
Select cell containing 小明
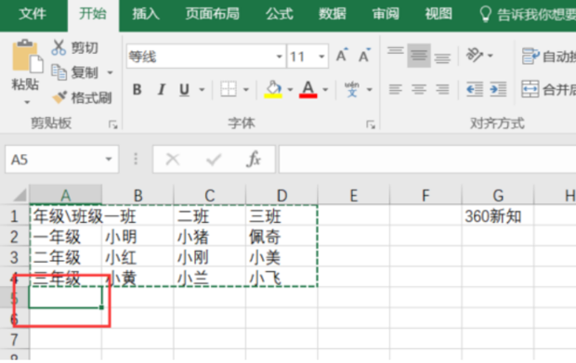(137, 237)
